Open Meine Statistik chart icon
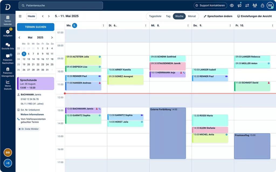Image resolution: width=276 pixels, height=172 pixels. pos(8,82)
